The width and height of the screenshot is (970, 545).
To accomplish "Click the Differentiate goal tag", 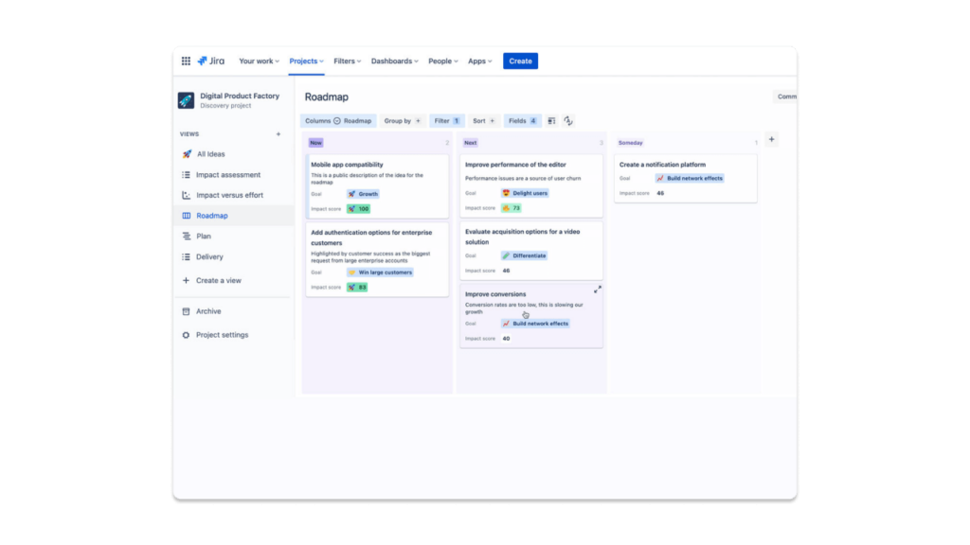I will (x=524, y=255).
